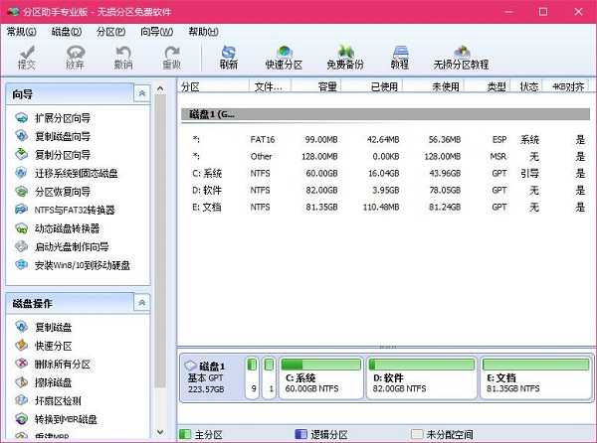Click the 无损分区教程 toolbar icon
Screen dimensions: 597x443
(461, 57)
